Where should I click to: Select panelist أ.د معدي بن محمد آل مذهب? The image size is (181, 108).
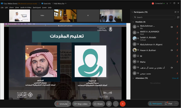coord(155,68)
